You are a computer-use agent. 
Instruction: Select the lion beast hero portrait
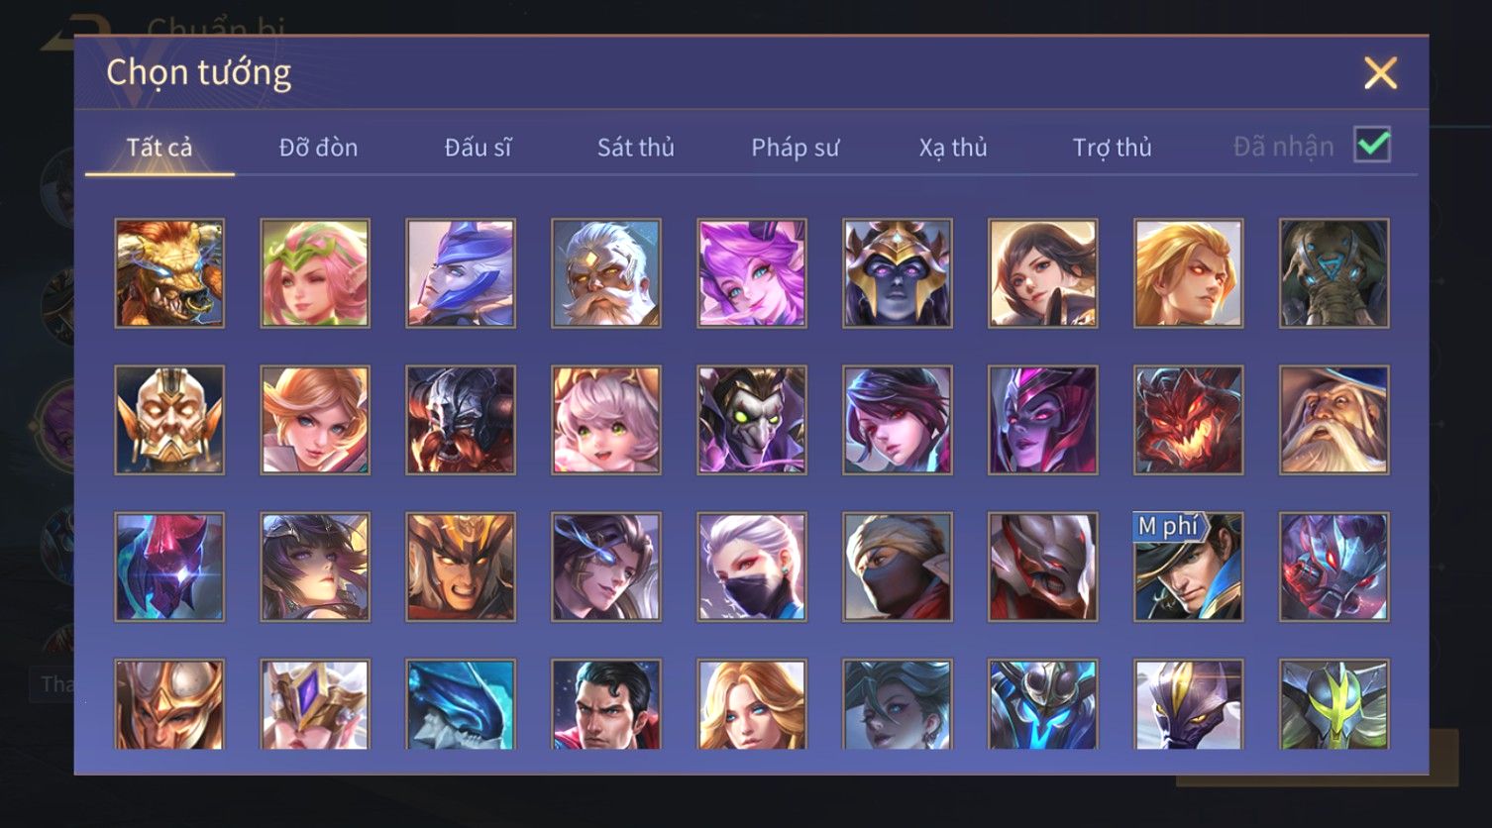point(169,273)
